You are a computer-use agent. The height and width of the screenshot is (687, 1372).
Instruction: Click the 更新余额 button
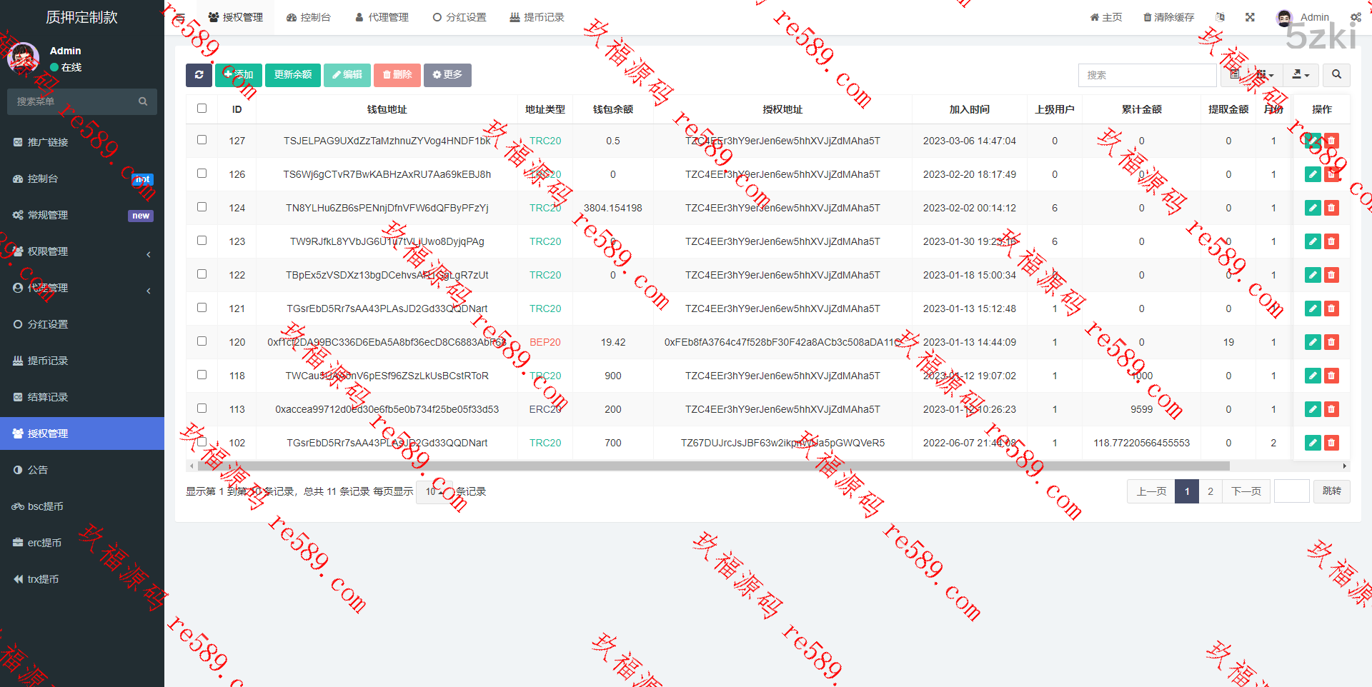click(293, 75)
